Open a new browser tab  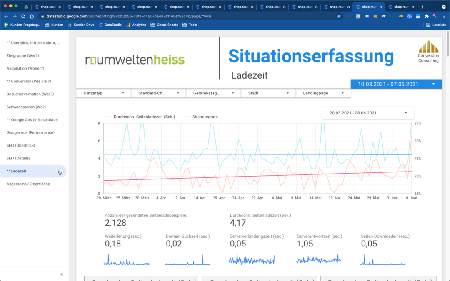(423, 7)
